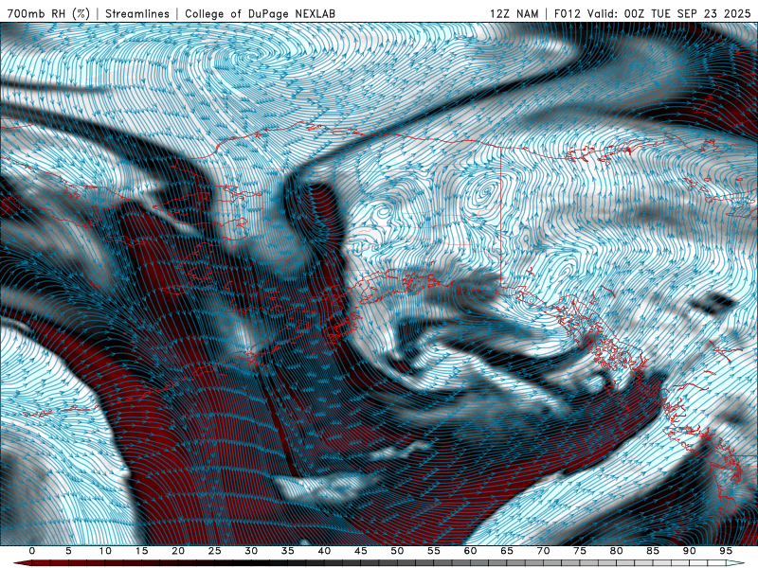
Task: Click the 0 value on the colorbar scale
Action: (32, 551)
